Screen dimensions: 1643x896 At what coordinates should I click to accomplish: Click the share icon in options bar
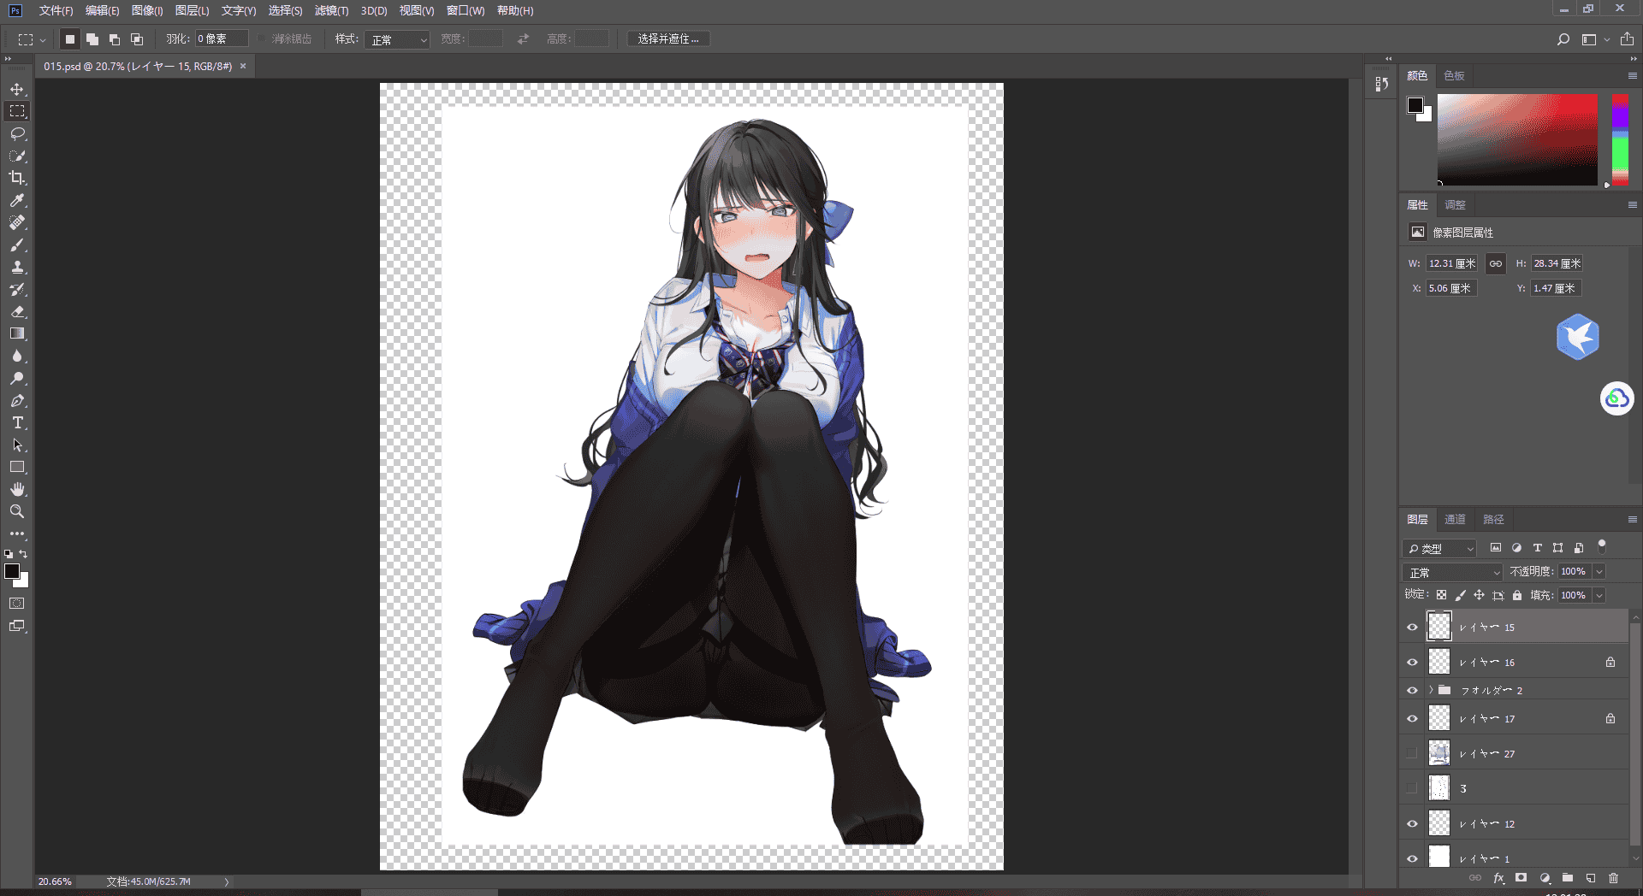(1627, 39)
